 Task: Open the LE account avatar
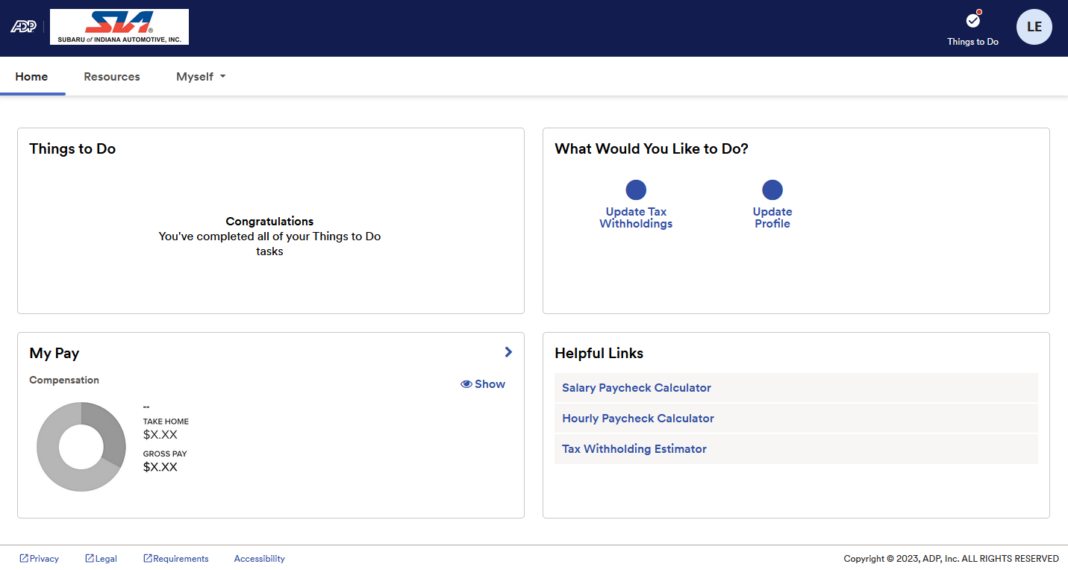pos(1034,26)
